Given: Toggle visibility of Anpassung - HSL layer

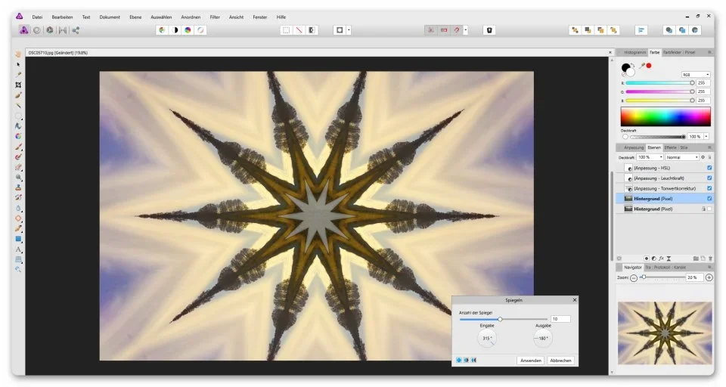Looking at the screenshot, I should coord(709,168).
